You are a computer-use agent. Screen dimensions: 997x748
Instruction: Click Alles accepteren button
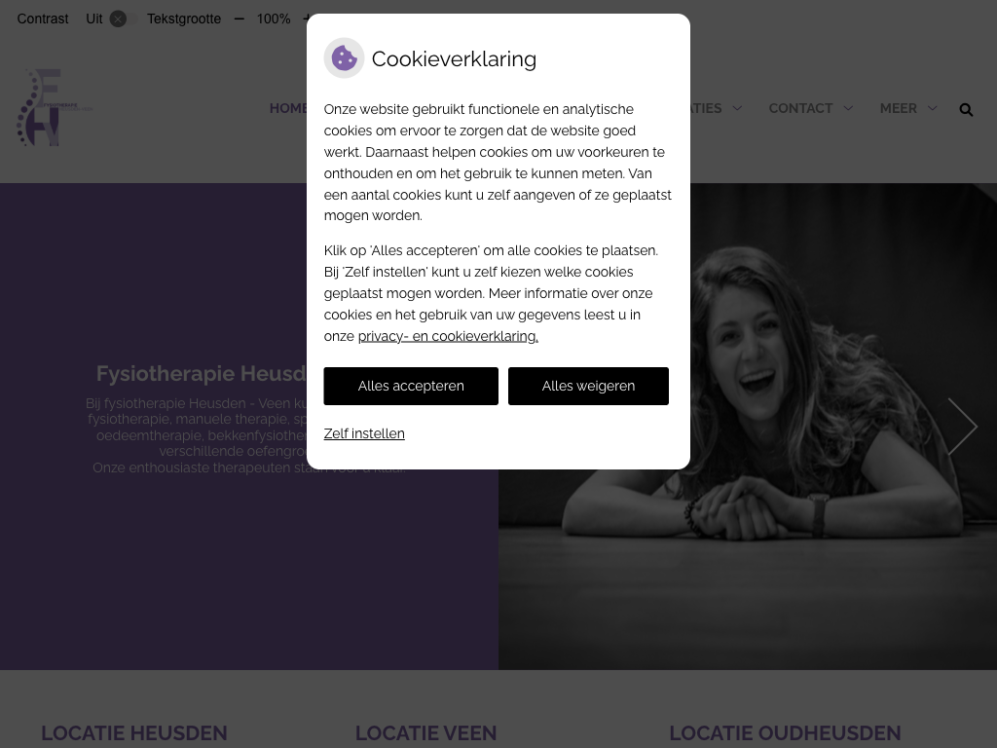point(411,386)
